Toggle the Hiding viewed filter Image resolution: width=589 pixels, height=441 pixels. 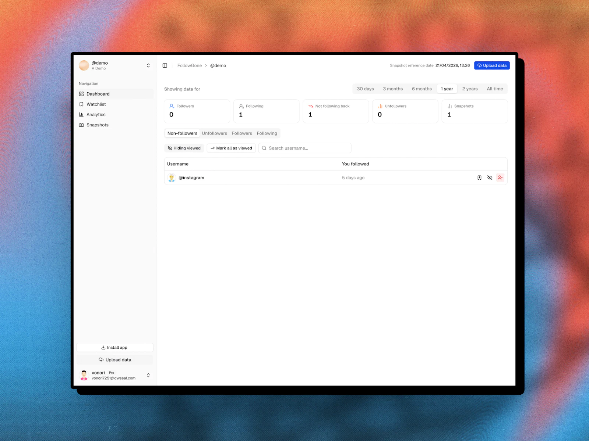(x=184, y=148)
